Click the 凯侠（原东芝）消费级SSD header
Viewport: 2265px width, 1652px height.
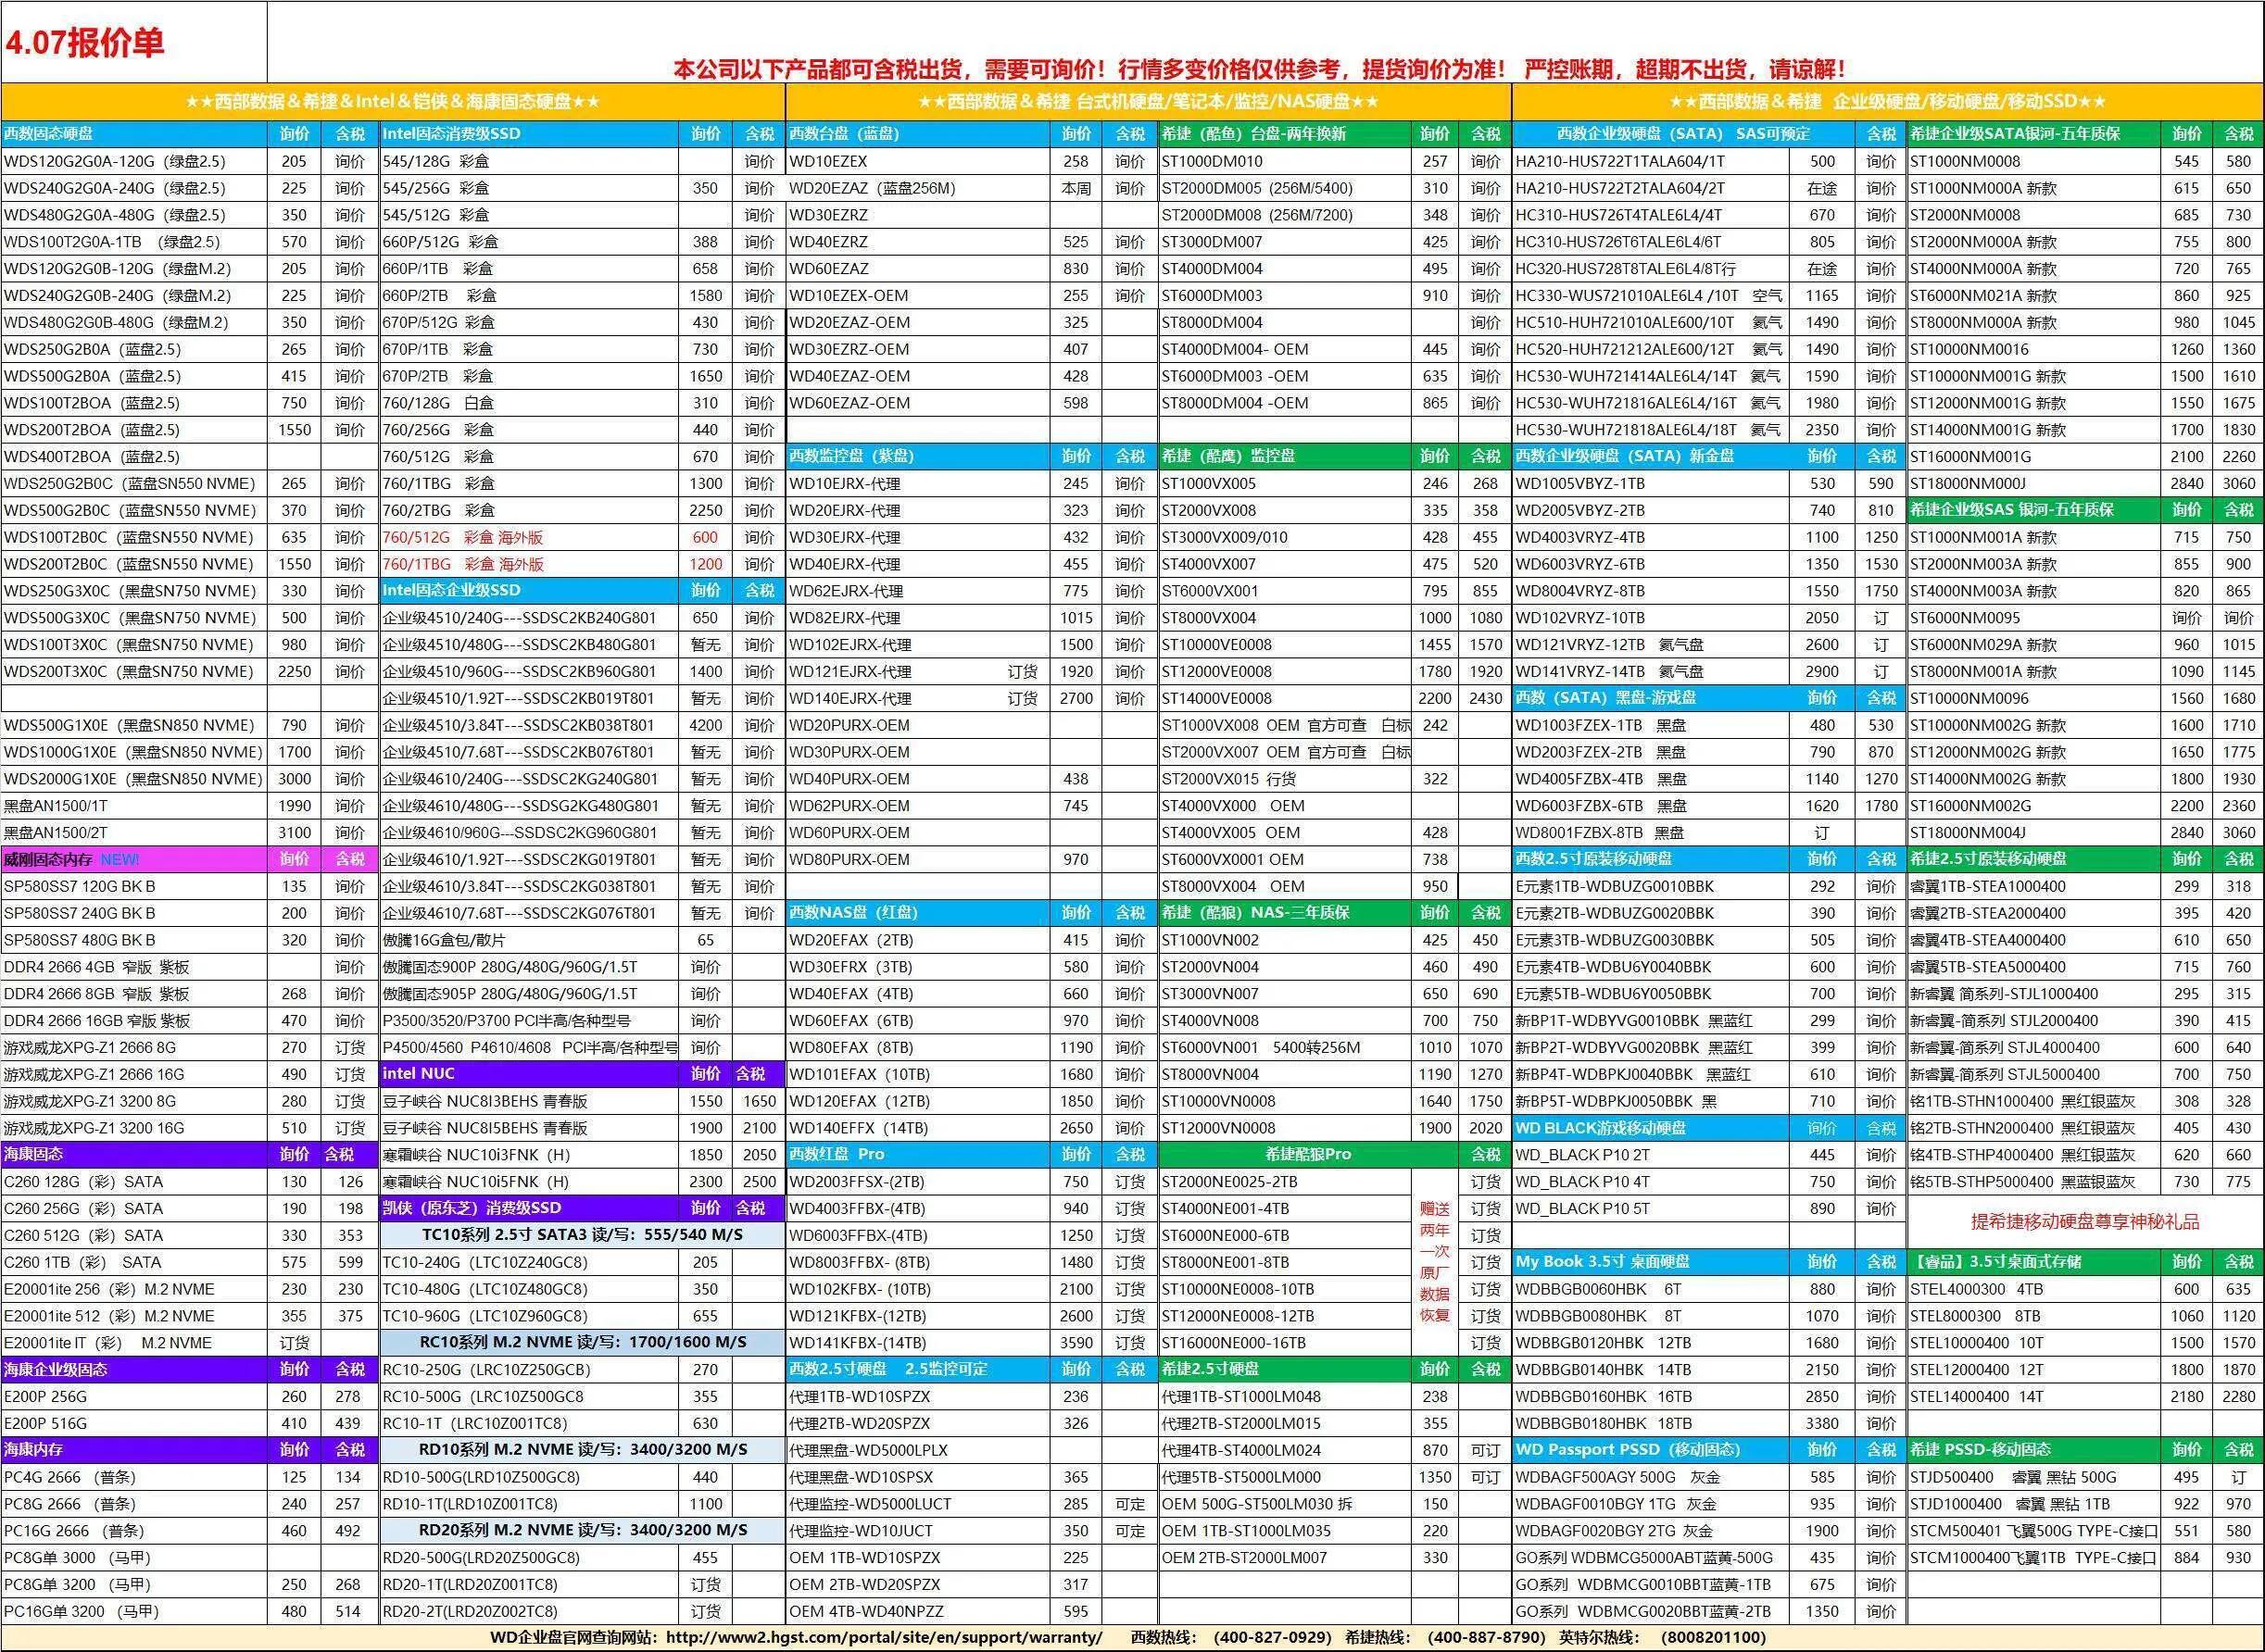529,1208
